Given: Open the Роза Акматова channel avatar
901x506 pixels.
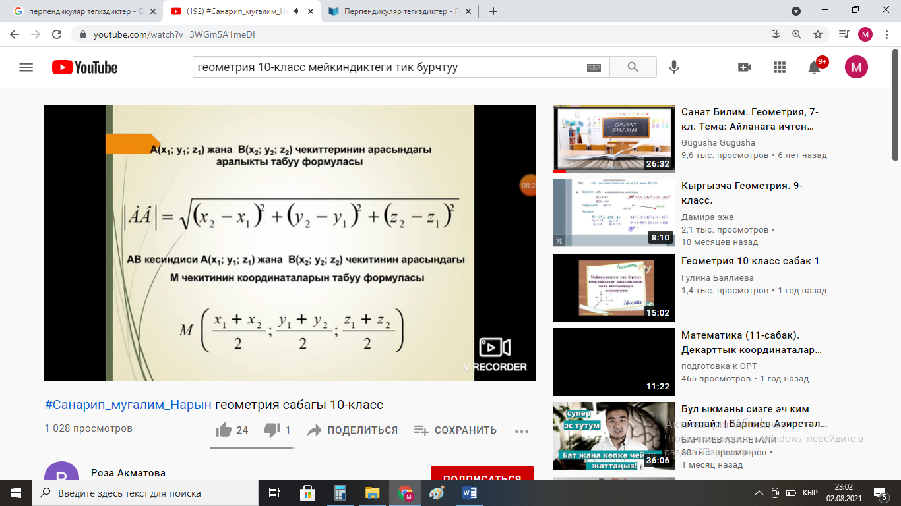Looking at the screenshot, I should [60, 470].
